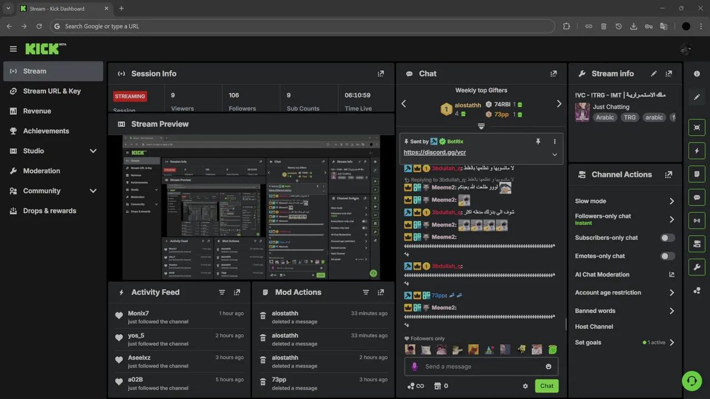
Task: Open pinned message three-dot options
Action: [554, 141]
